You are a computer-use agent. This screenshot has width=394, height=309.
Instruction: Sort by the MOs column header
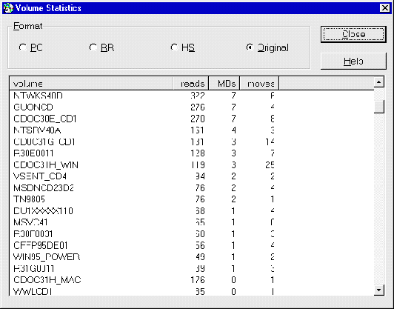224,83
